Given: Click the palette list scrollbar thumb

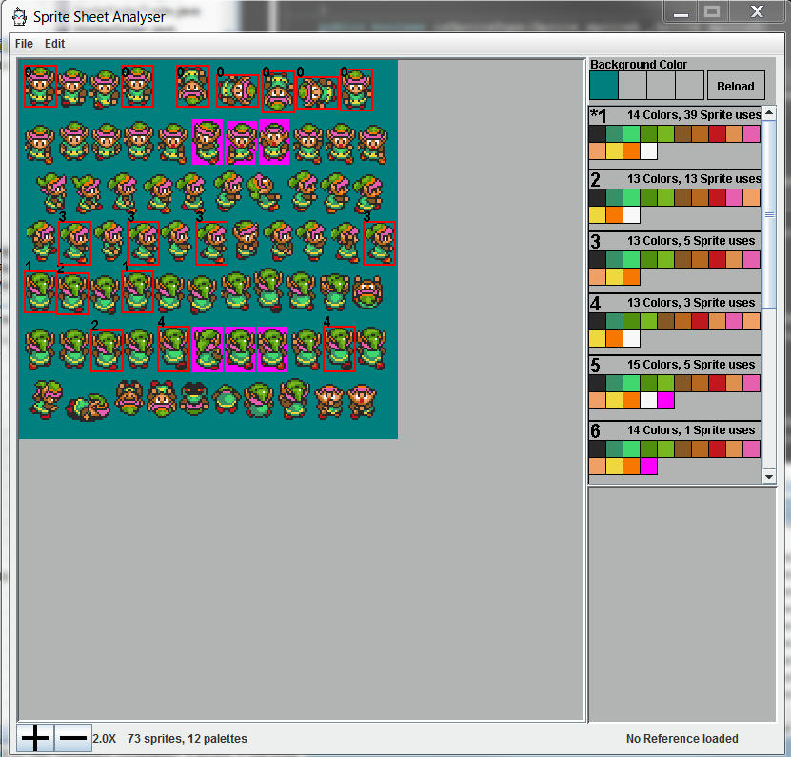Looking at the screenshot, I should pos(769,214).
